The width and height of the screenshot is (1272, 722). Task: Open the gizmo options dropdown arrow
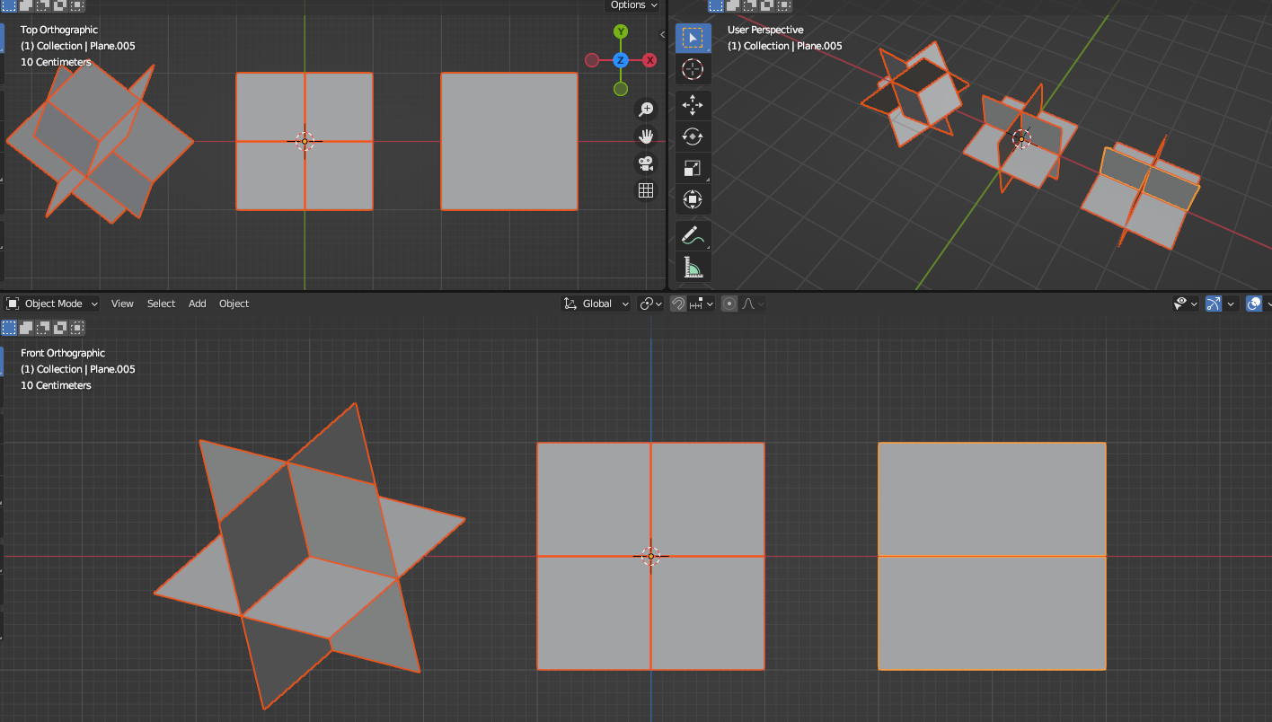1232,304
